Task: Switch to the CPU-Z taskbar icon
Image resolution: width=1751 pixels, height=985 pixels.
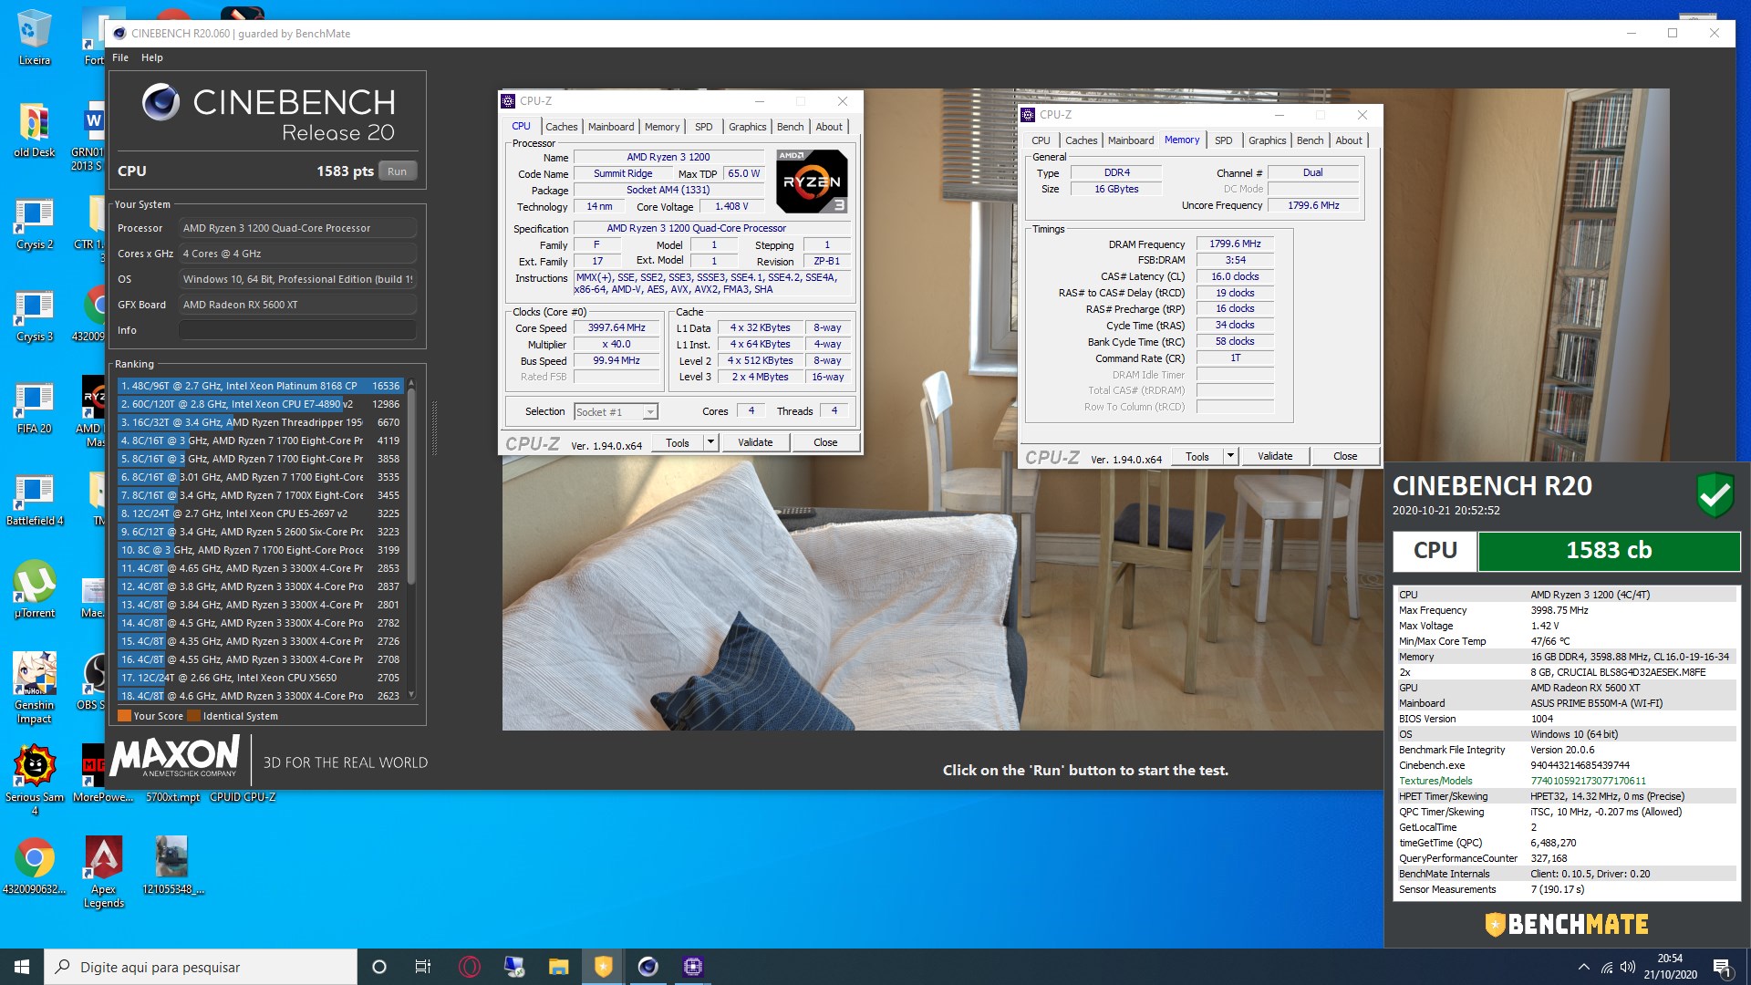Action: point(692,967)
